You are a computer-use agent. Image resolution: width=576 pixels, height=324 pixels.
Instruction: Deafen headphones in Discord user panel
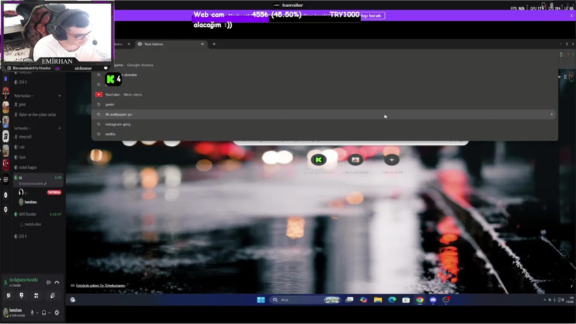(x=44, y=313)
